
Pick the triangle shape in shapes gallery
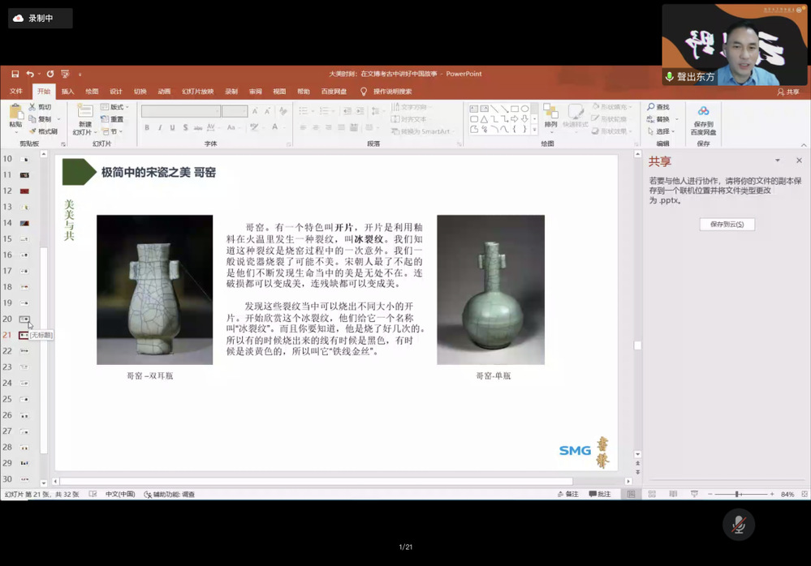484,118
